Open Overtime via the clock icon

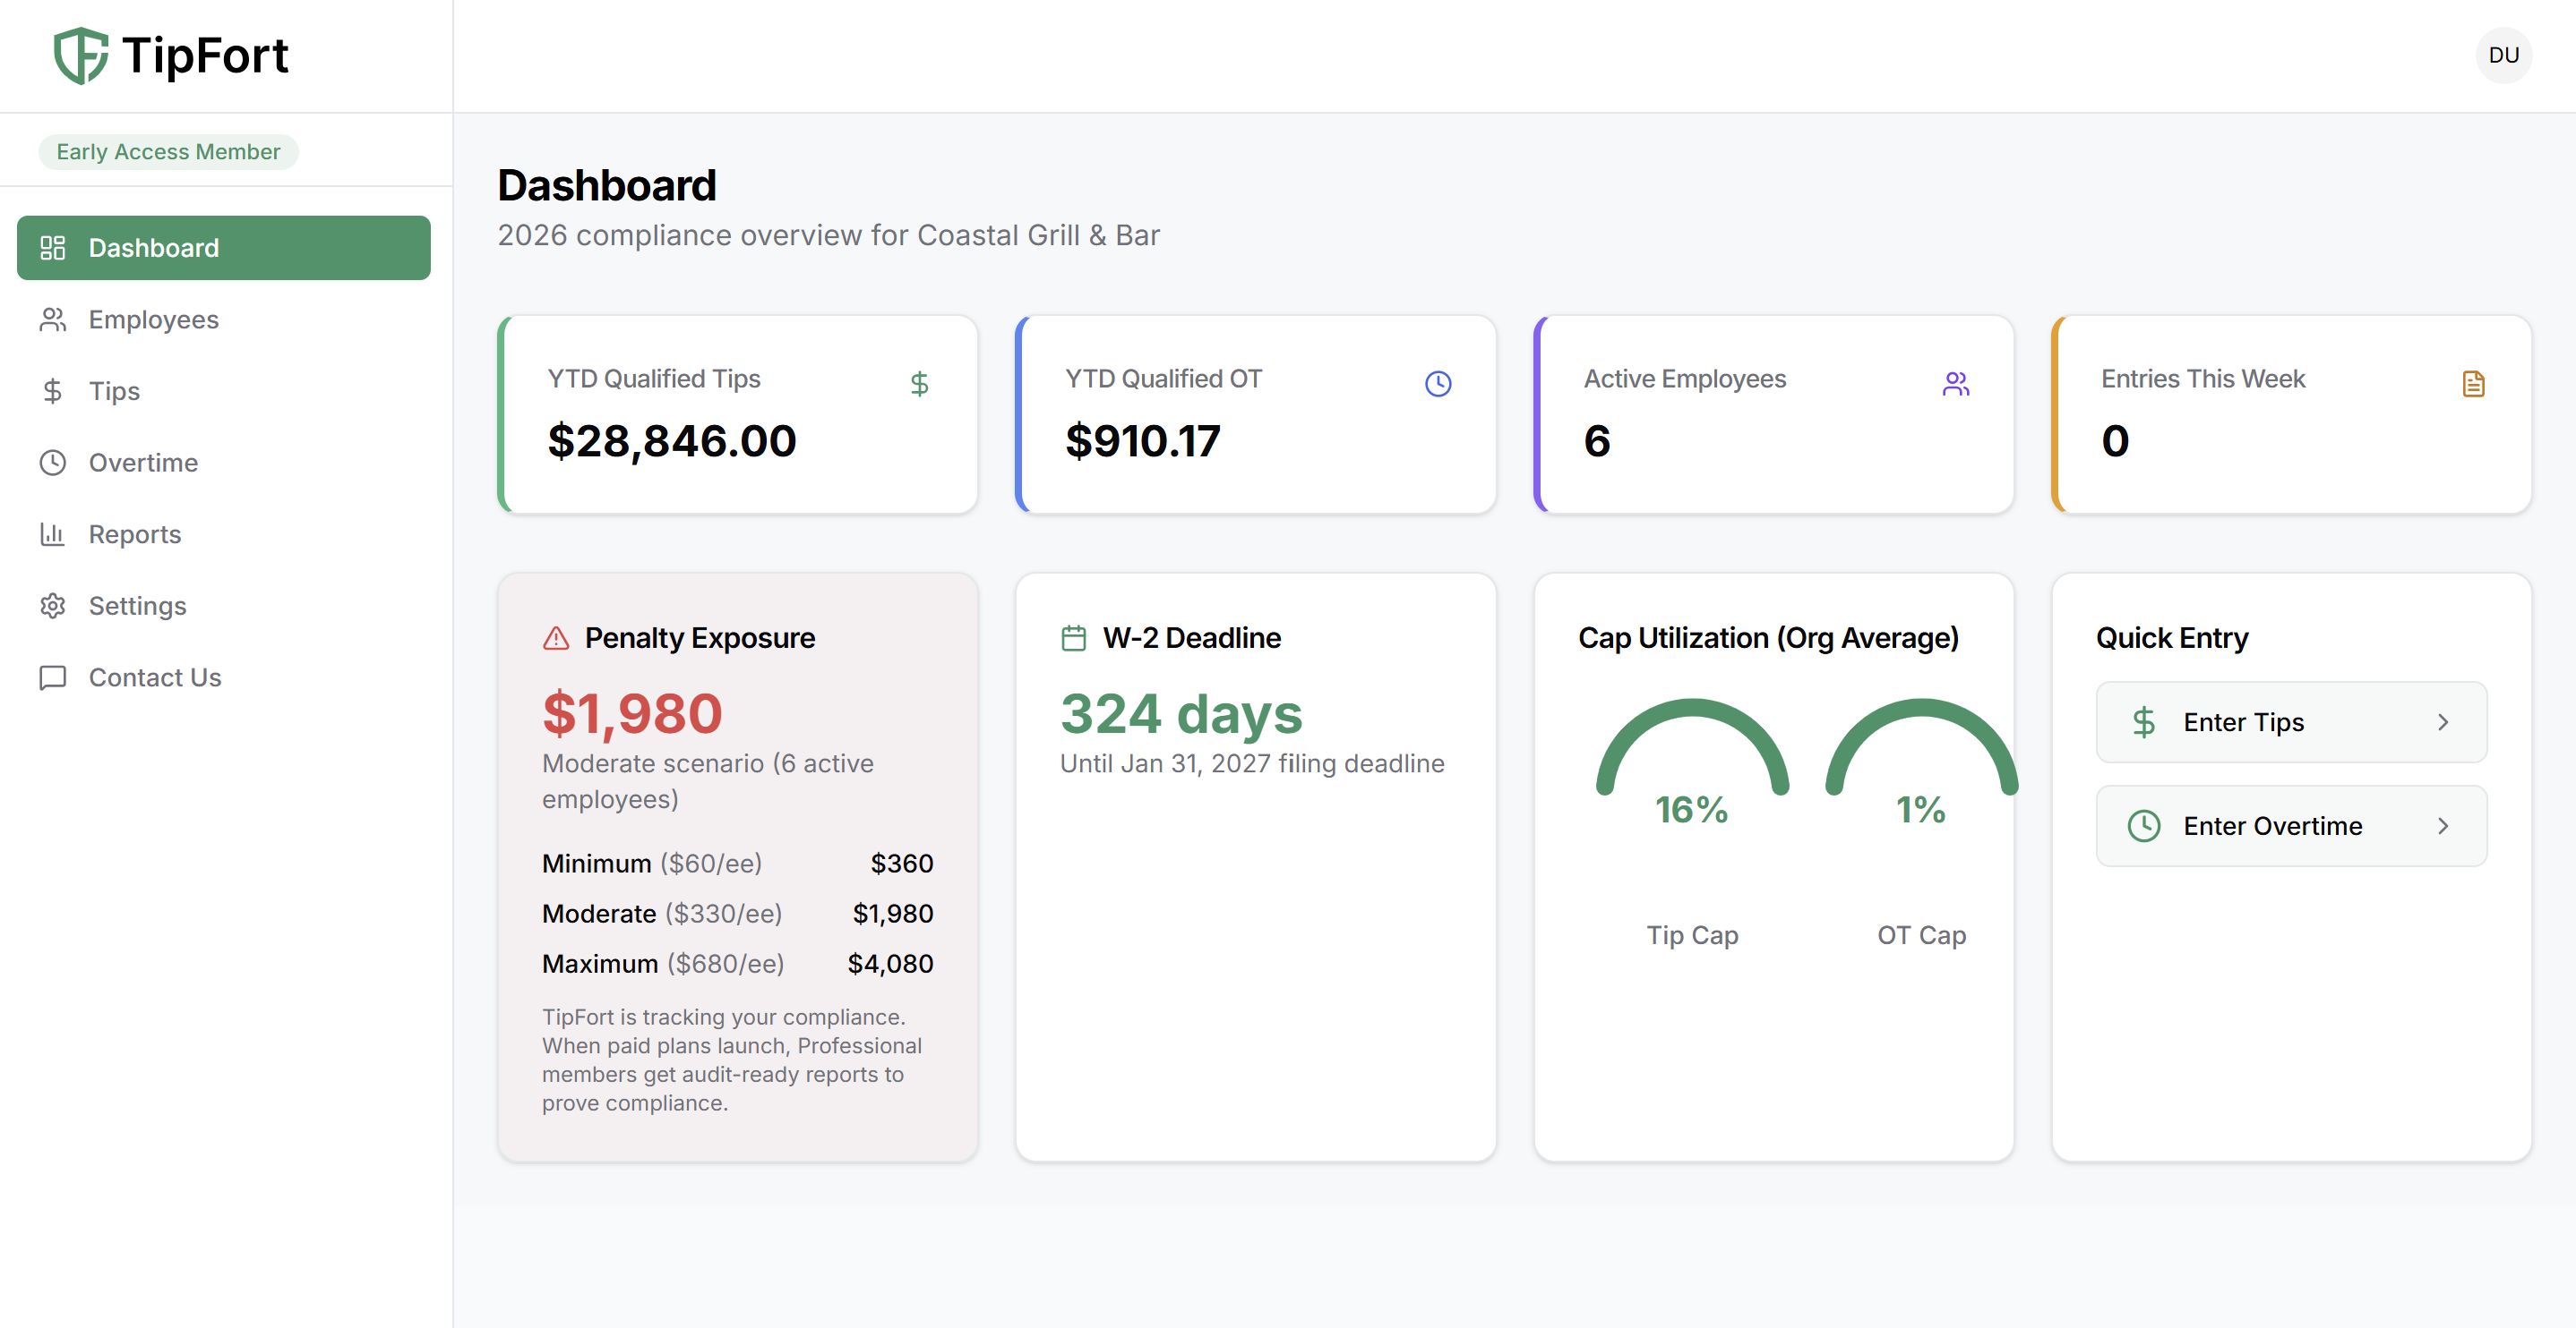pyautogui.click(x=53, y=462)
